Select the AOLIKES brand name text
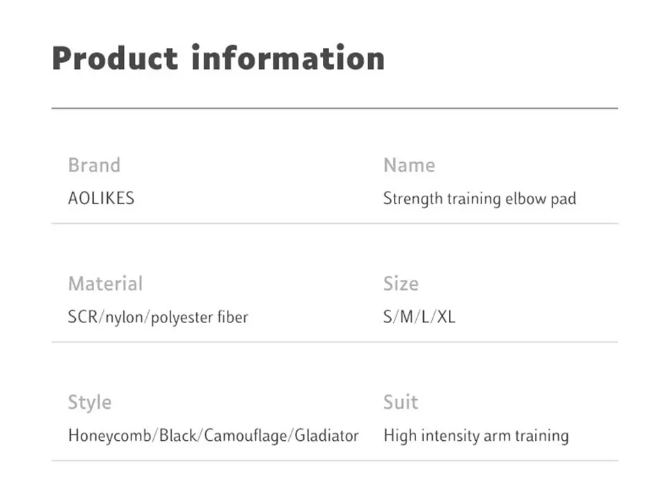Screen dimensions: 668x491 pos(101,198)
